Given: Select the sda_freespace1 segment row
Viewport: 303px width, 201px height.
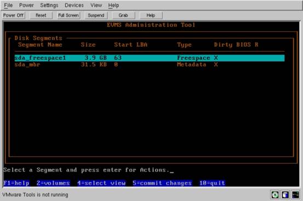Looking at the screenshot, I should coord(150,58).
